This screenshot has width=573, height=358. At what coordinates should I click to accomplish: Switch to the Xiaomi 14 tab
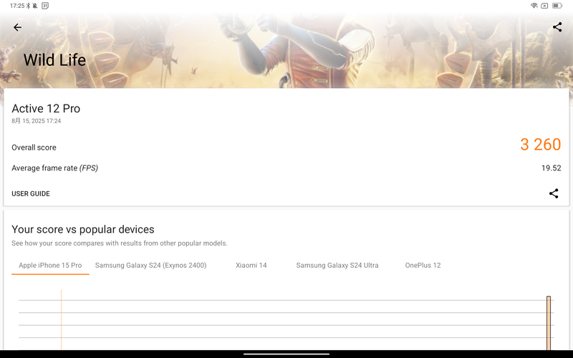click(251, 266)
